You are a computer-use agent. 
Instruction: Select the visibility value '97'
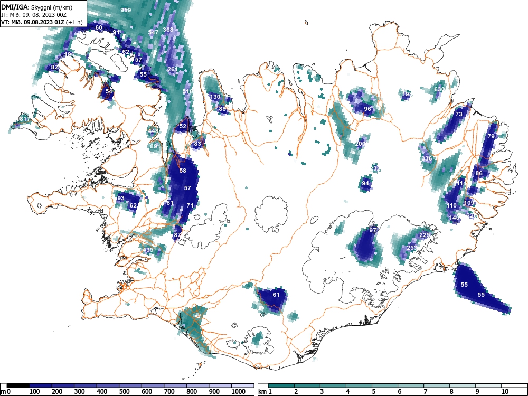coord(372,230)
